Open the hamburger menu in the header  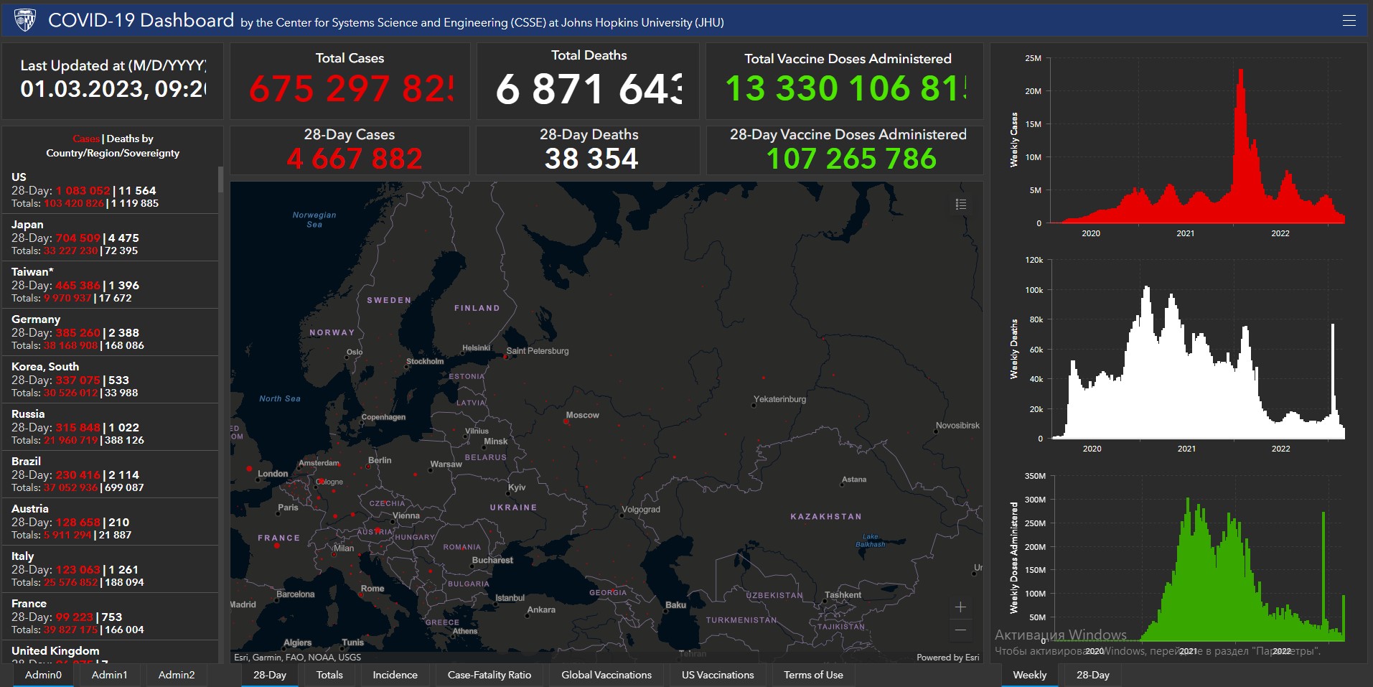(x=1349, y=20)
